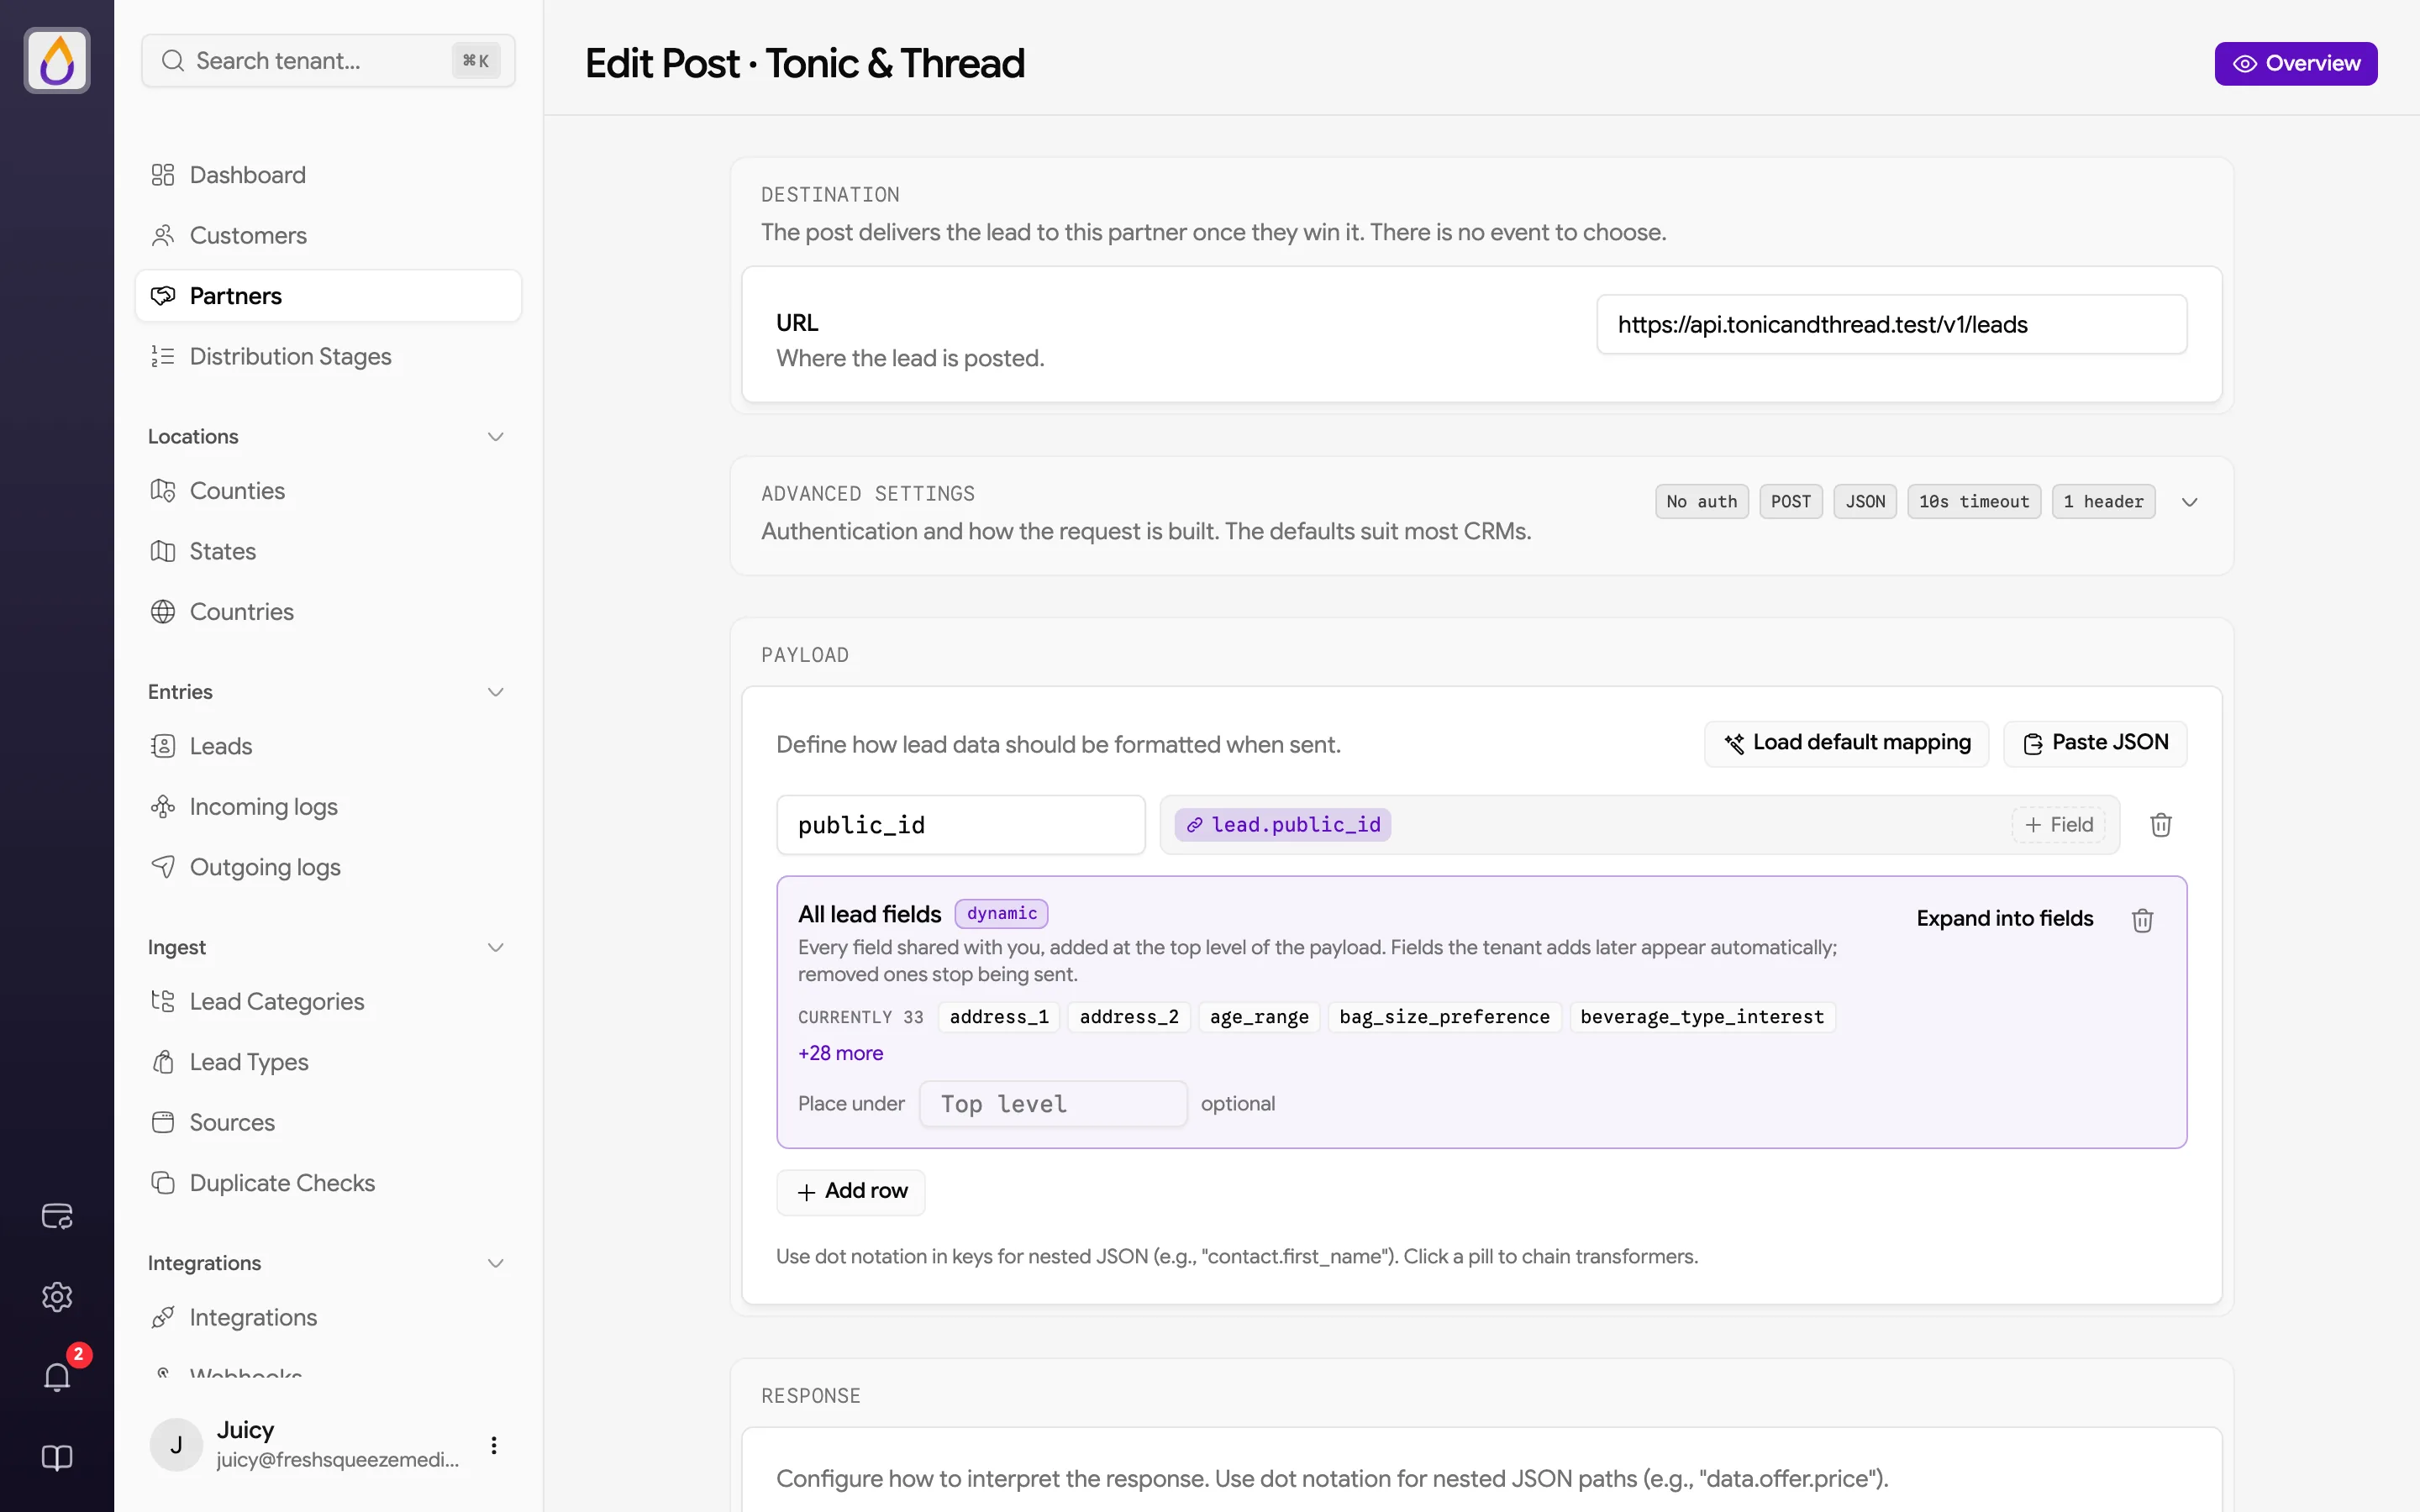The width and height of the screenshot is (2420, 1512).
Task: Open Duplicate Checks
Action: pos(328,1183)
